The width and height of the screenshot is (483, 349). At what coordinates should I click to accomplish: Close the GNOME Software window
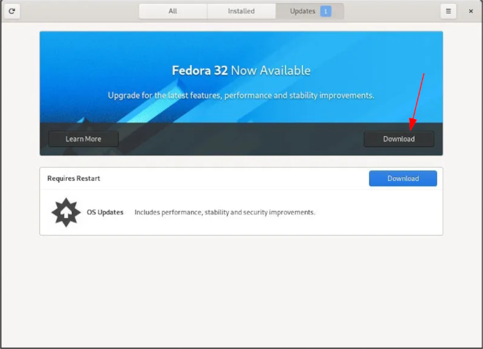pos(471,11)
